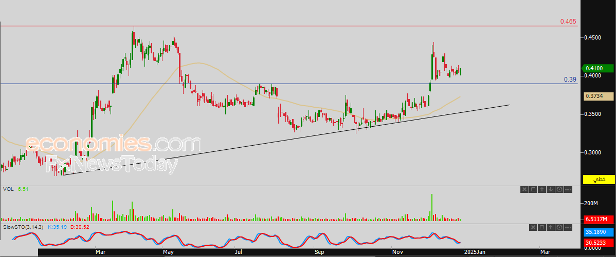This screenshot has width=616, height=257.
Task: Move the VOL panel down
Action: [x=550, y=190]
